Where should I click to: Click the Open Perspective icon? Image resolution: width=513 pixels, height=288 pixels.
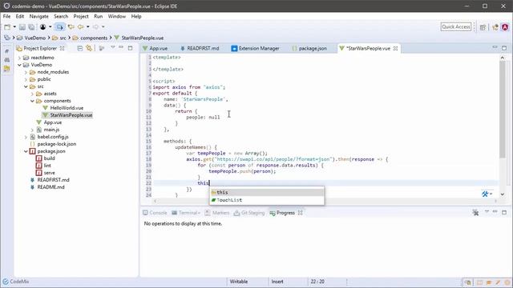(483, 27)
